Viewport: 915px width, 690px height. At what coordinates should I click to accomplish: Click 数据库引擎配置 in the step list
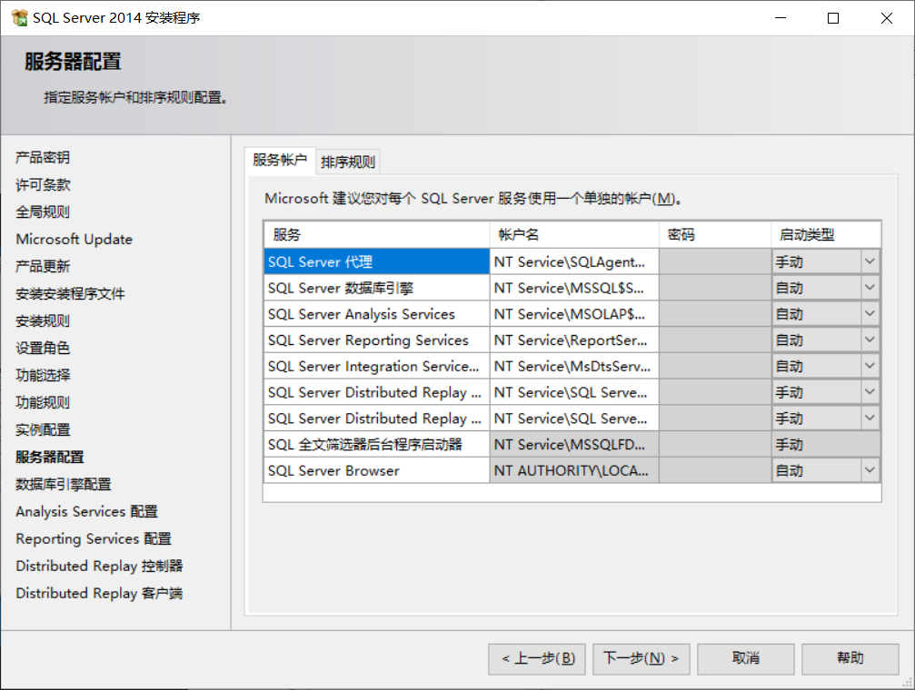pyautogui.click(x=63, y=484)
